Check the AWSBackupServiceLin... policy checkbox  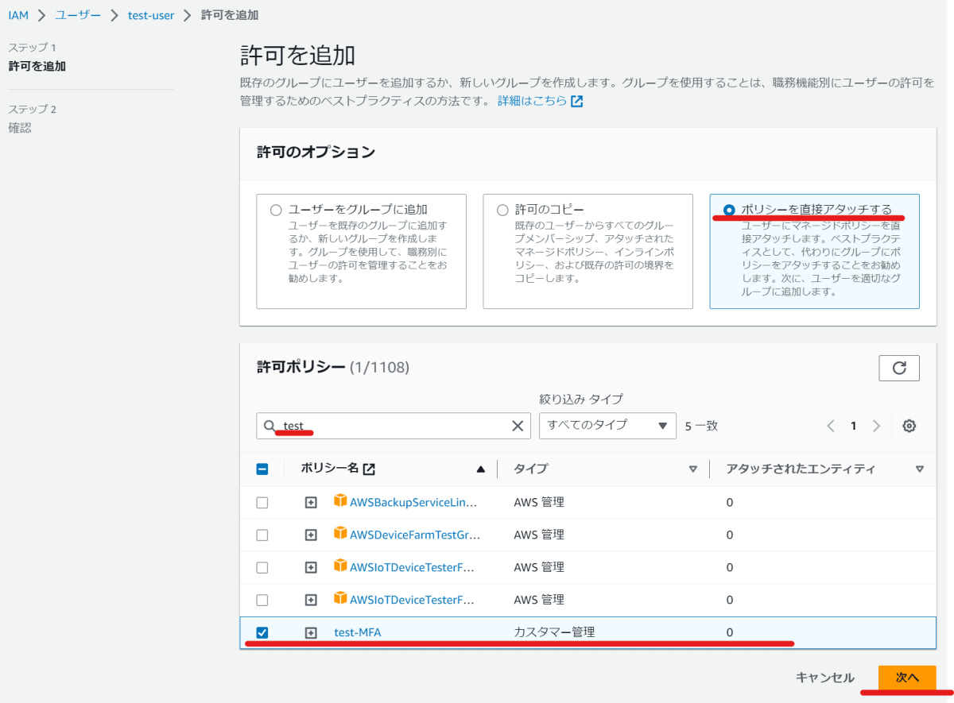[262, 503]
